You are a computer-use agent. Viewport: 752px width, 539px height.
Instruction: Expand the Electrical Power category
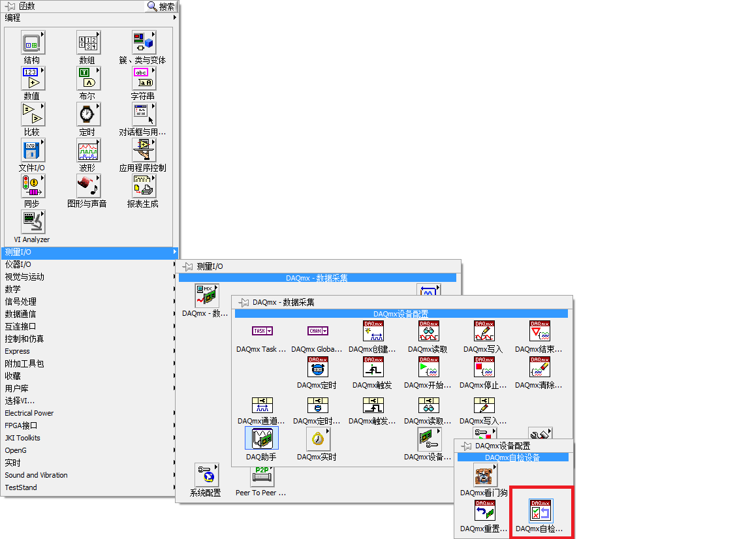90,413
